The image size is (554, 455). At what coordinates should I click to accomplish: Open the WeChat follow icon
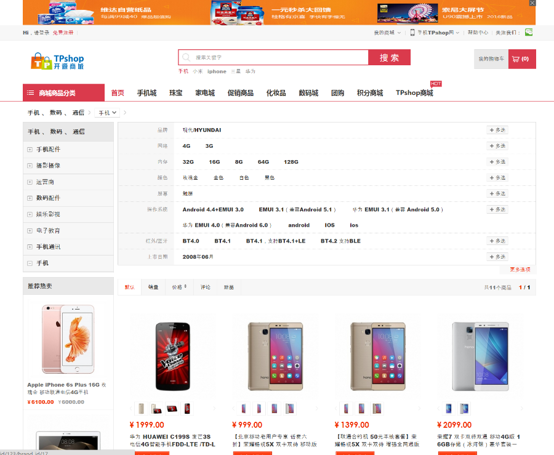(x=529, y=32)
